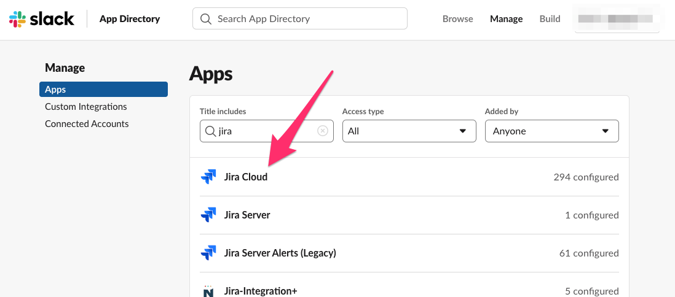This screenshot has width=675, height=297.
Task: Click the '5 configured' count
Action: pyautogui.click(x=592, y=291)
